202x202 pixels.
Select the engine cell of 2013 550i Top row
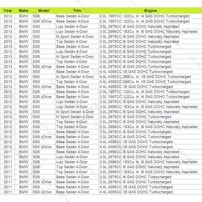point(150,82)
